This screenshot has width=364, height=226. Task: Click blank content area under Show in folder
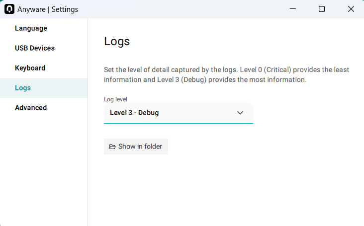click(225, 190)
